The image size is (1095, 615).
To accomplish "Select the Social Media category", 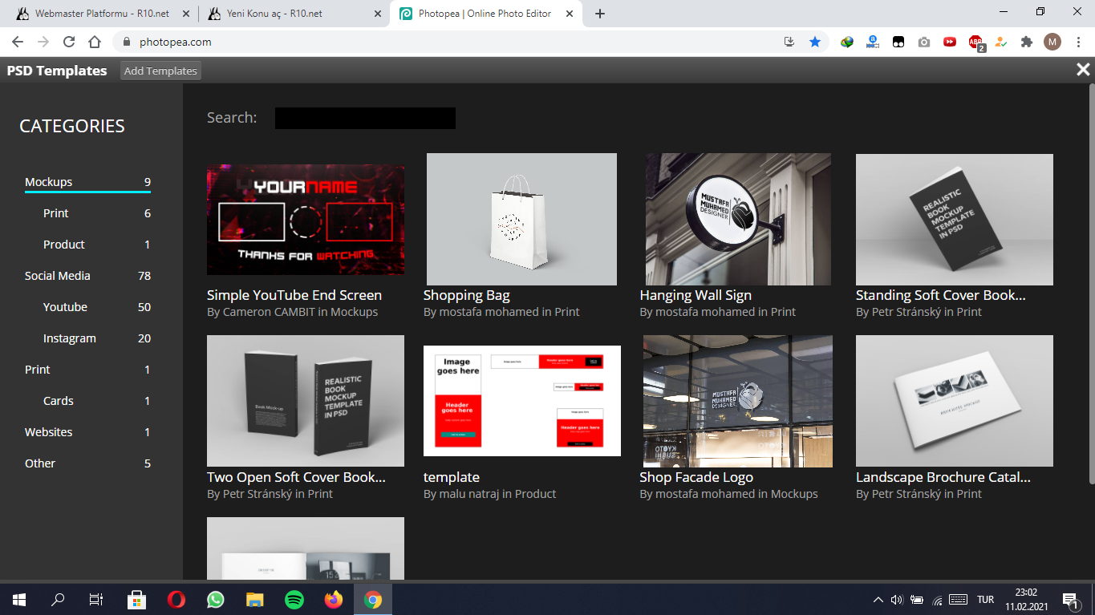I will pyautogui.click(x=87, y=276).
